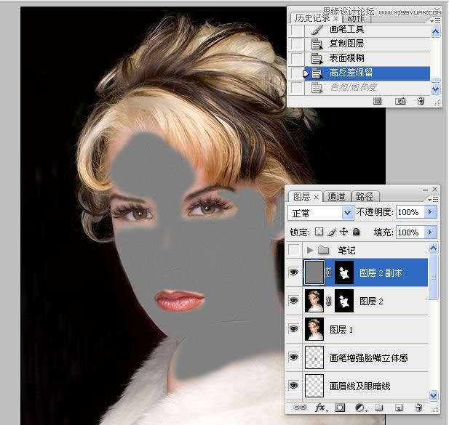Switch to the 通道 tab
The height and width of the screenshot is (425, 449).
click(x=336, y=196)
